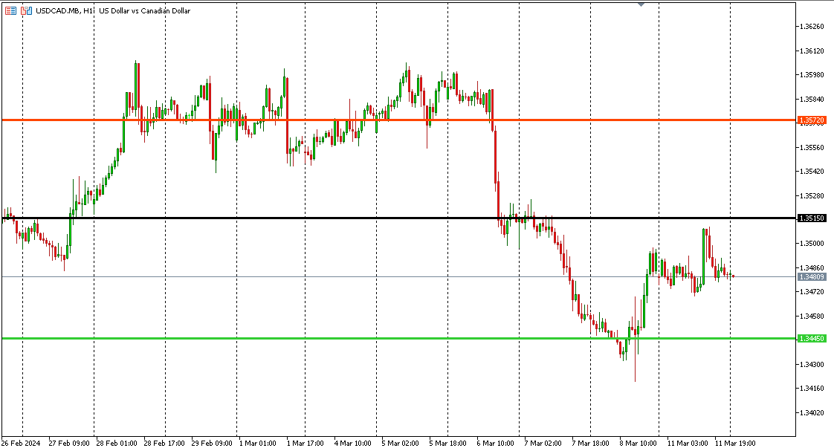Viewport: 834px width, 448px height.
Task: Click the 1.34160 value on price scale
Action: tap(812, 389)
